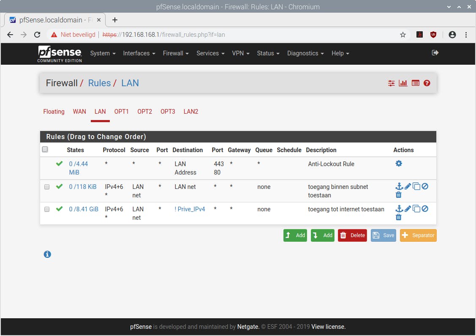This screenshot has width=476, height=336.
Task: Expand the Help menu
Action: click(x=340, y=54)
